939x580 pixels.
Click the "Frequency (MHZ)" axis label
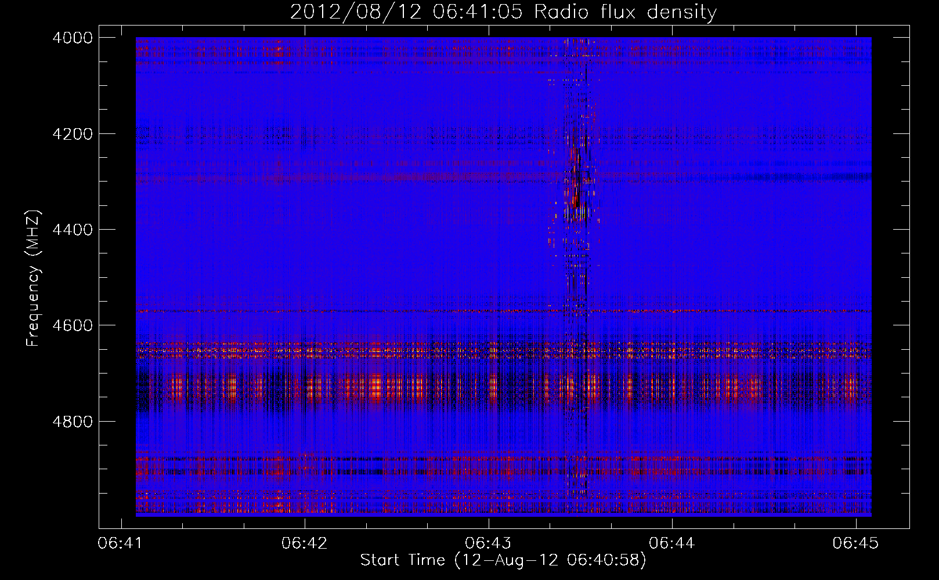point(34,278)
